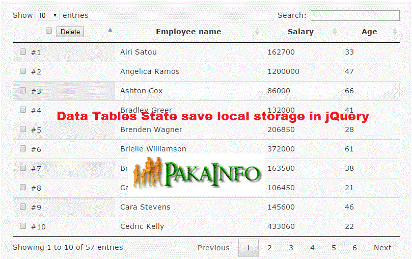Image resolution: width=412 pixels, height=259 pixels.
Task: Sort by the first column arrow icon
Action: point(110,30)
